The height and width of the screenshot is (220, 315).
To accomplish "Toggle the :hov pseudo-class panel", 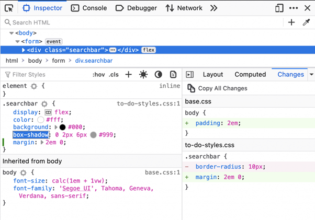I will point(98,75).
